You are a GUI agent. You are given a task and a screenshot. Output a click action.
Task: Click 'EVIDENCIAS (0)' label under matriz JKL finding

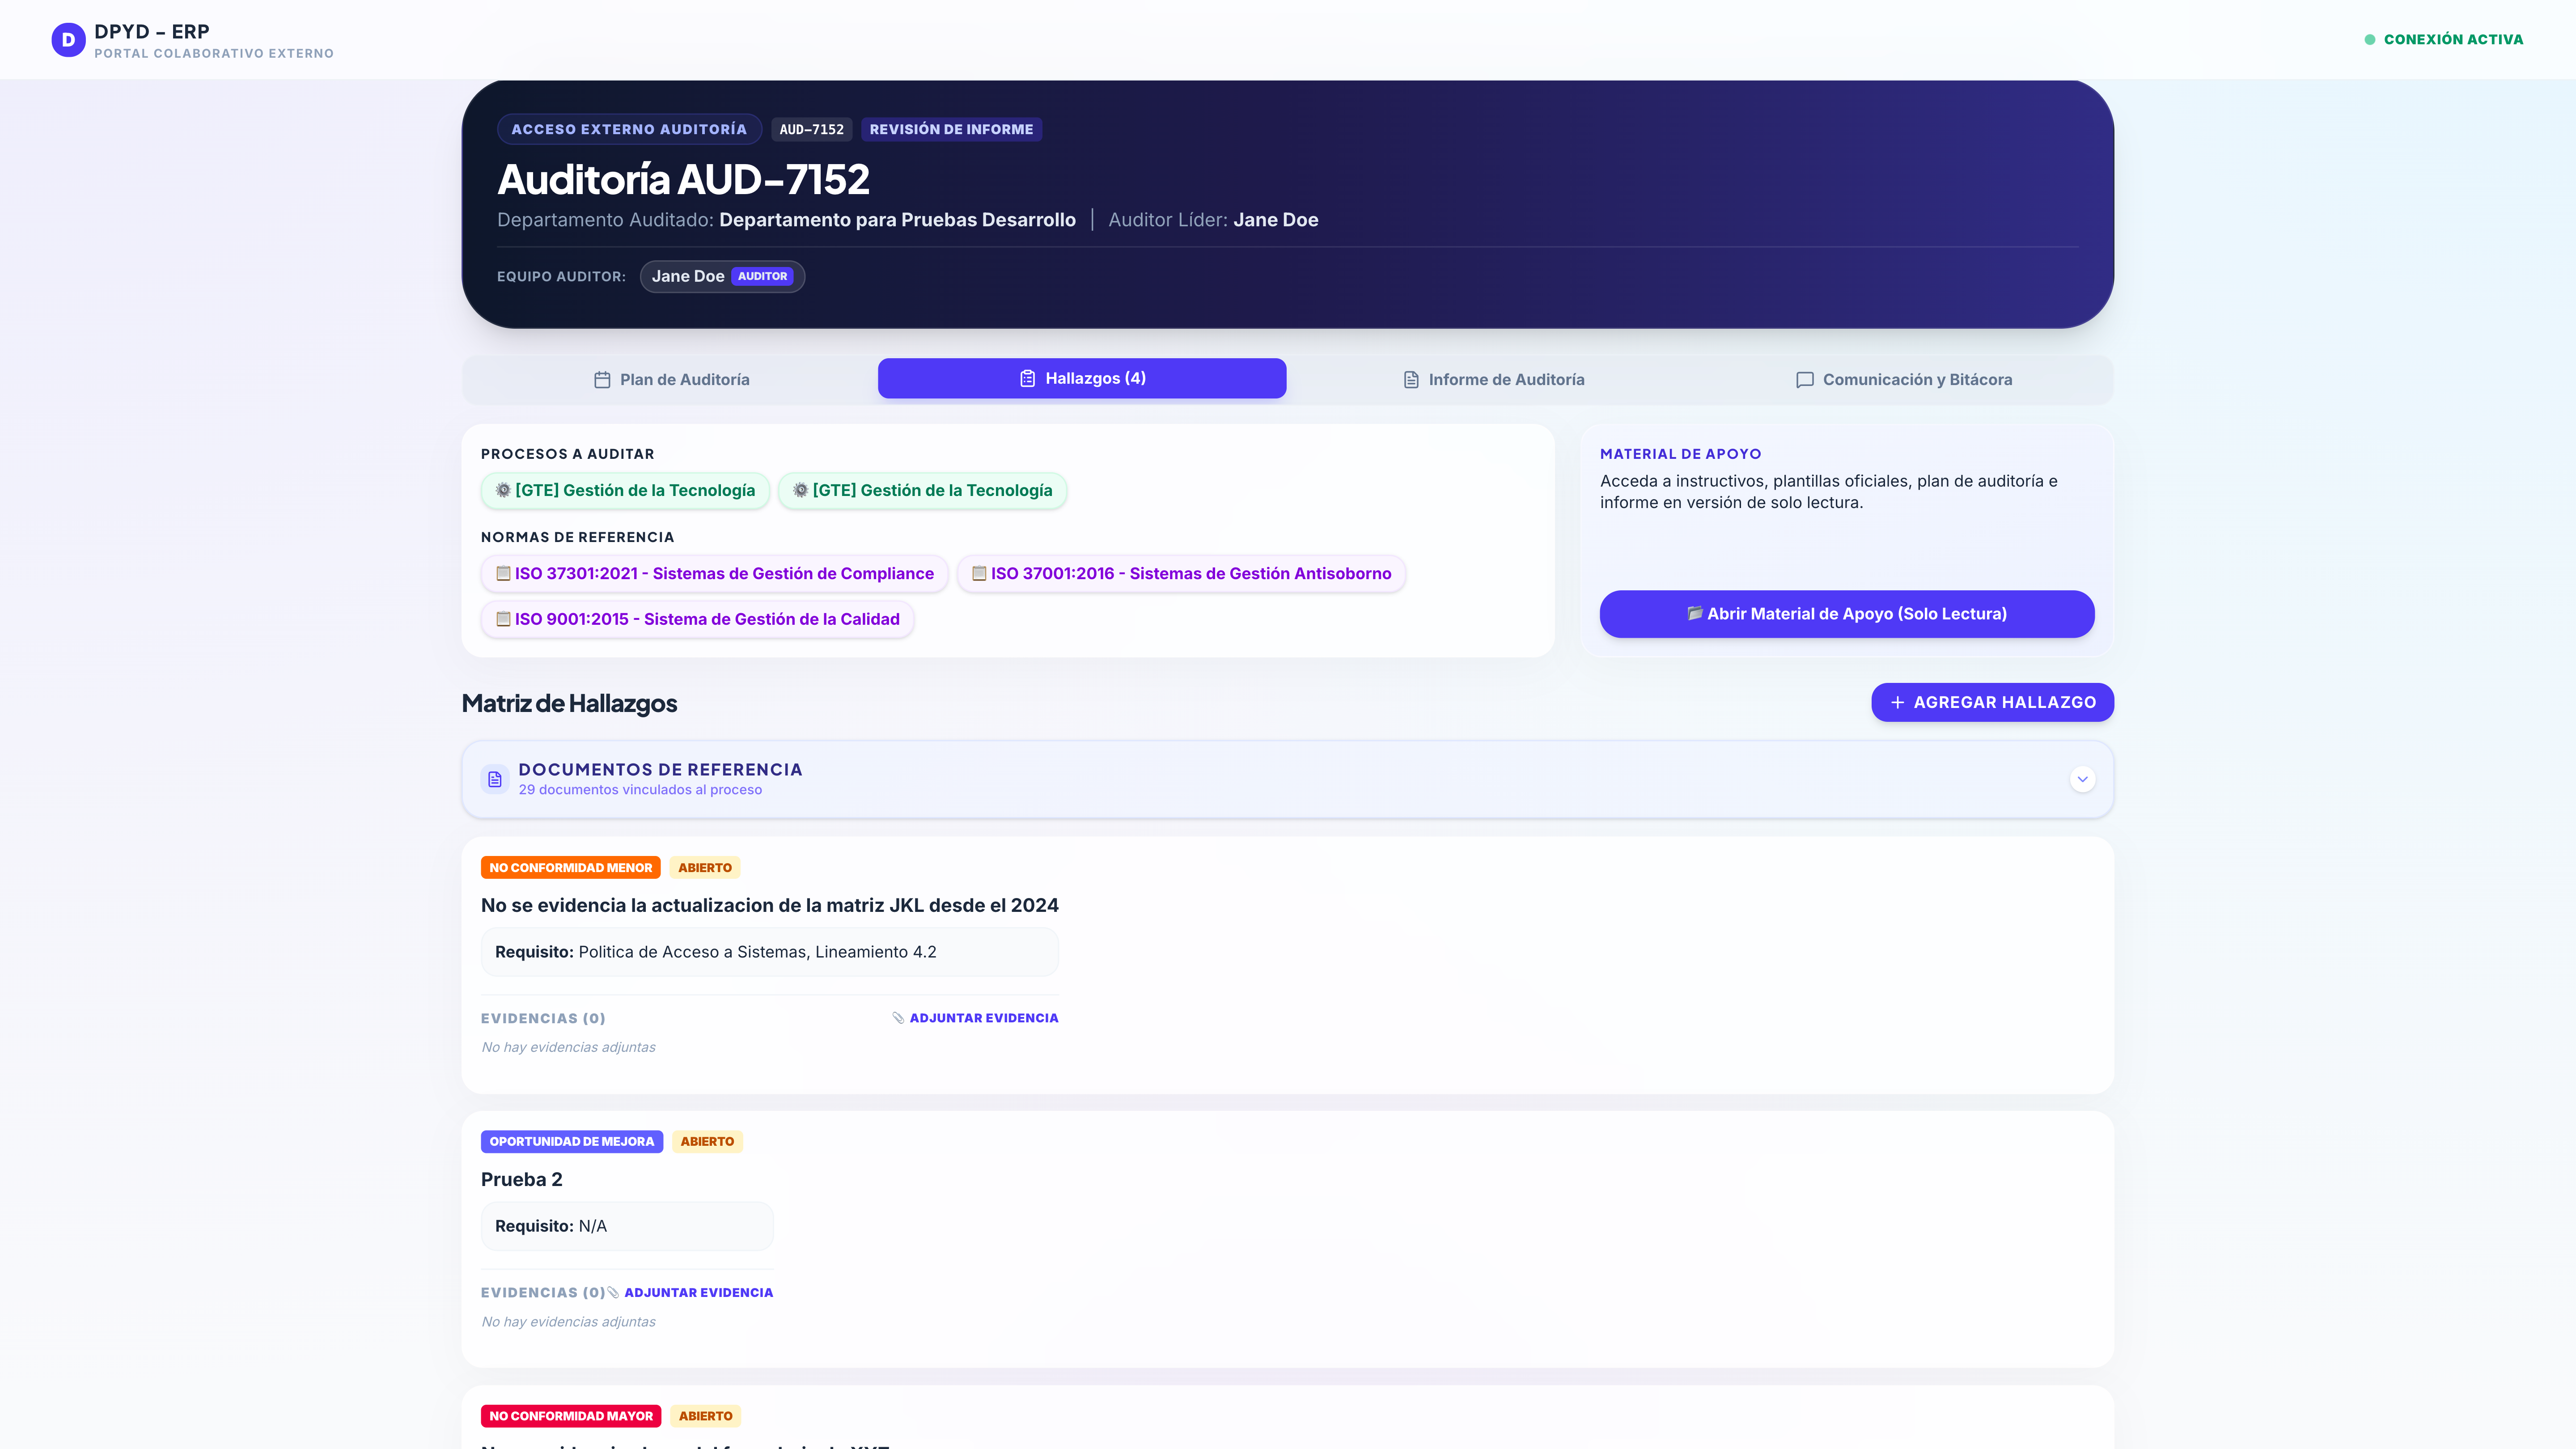[x=543, y=1018]
